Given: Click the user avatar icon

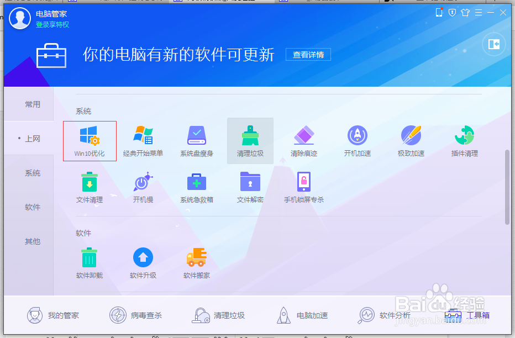Looking at the screenshot, I should pos(20,18).
